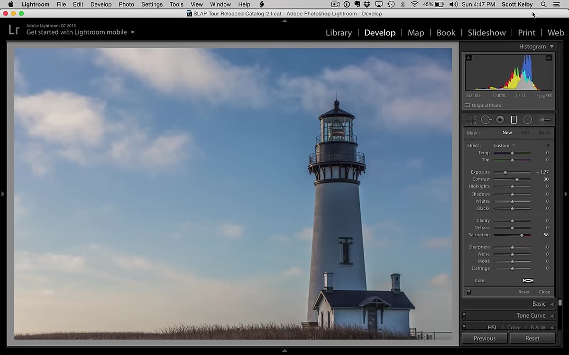Screen dimensions: 569x355
Task: Click the screen recording camera icon
Action: pos(335,4)
